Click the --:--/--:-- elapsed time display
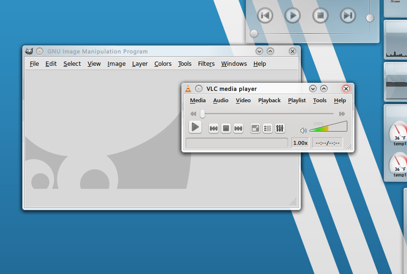This screenshot has height=274, width=407. point(327,143)
